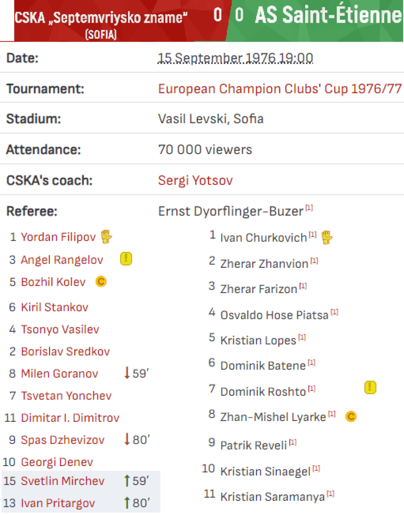Open European Champion Clubs' Cup 1976/77 link
404x515 pixels.
(x=280, y=89)
